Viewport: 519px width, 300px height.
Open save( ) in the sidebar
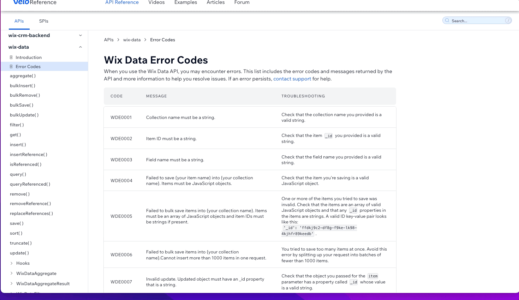coord(17,223)
